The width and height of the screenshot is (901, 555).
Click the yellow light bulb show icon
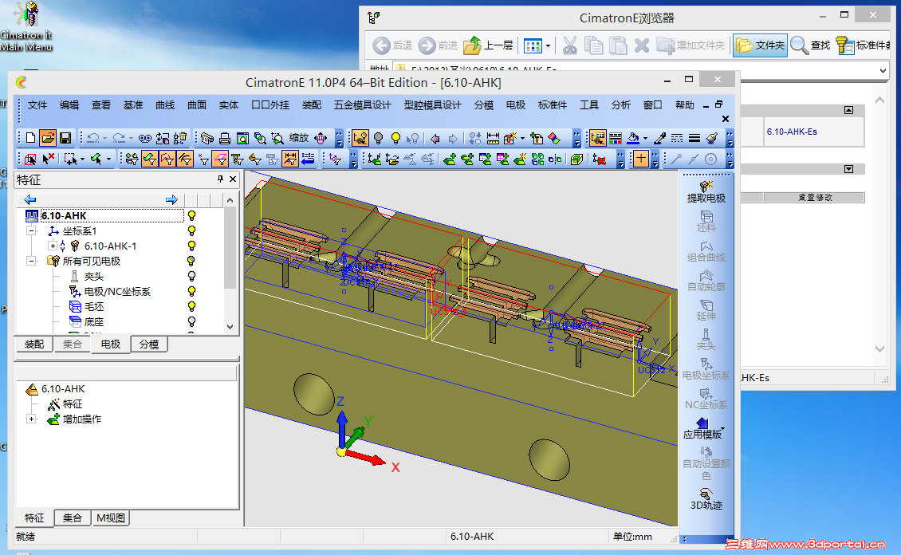click(395, 138)
